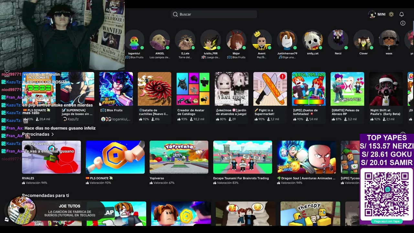The width and height of the screenshot is (414, 233).
Task: Click the Dragon Soul Aventuras Animadas title
Action: 306,178
